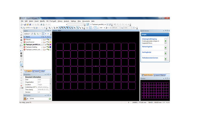This screenshot has width=208, height=120.
Task: Click the magenta swatch of TopLayer_parallel_cu
Action: point(50,44)
